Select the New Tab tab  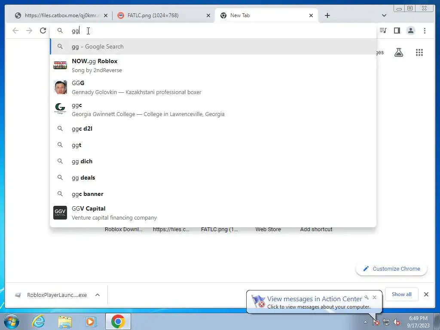(x=266, y=15)
